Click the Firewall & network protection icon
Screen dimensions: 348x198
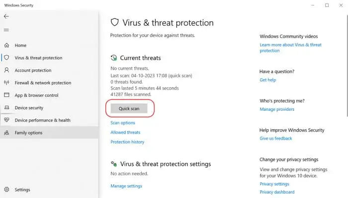[7, 83]
